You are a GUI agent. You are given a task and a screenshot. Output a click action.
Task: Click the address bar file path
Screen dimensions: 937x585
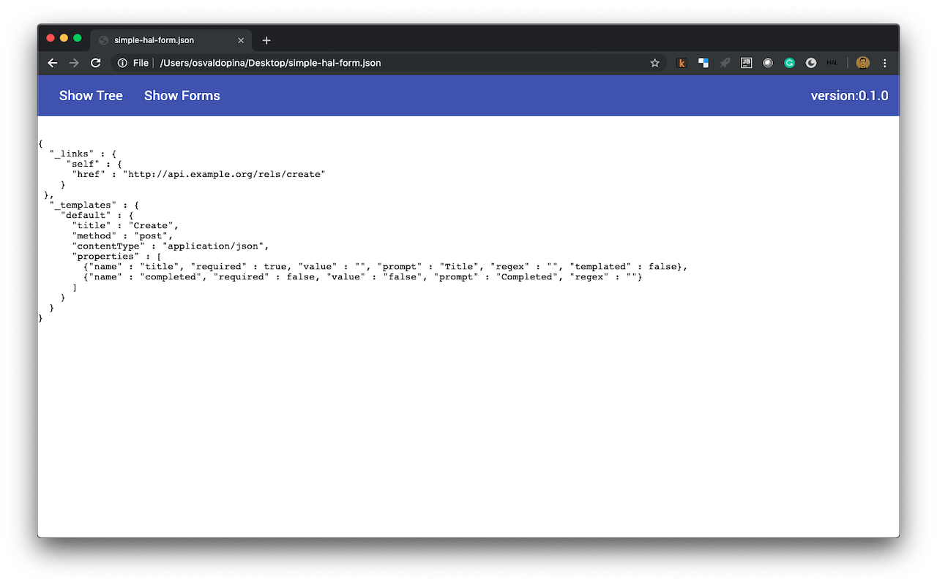271,63
